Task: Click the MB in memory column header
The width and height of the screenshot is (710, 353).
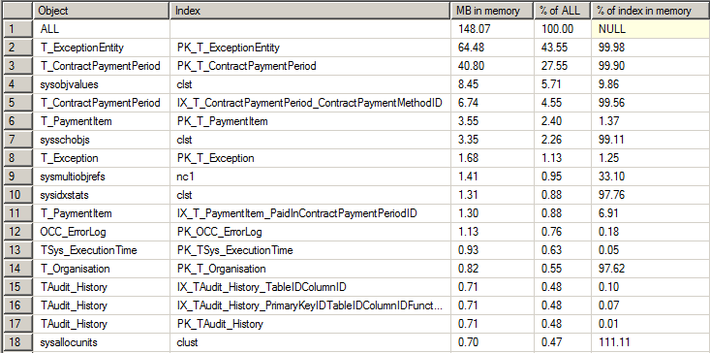Action: point(492,11)
